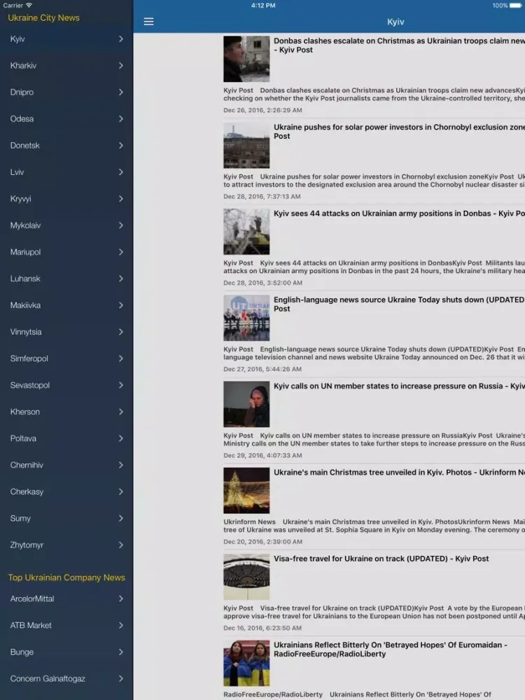Image resolution: width=525 pixels, height=700 pixels.
Task: Select Kherson city news
Action: coord(66,412)
